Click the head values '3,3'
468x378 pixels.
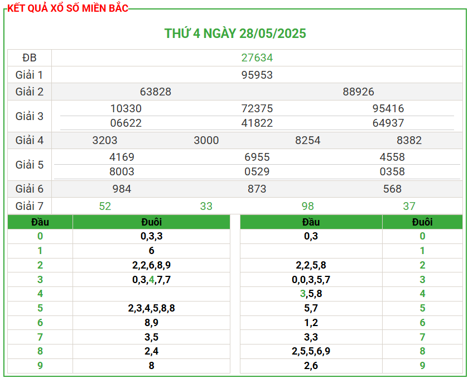tap(311, 337)
